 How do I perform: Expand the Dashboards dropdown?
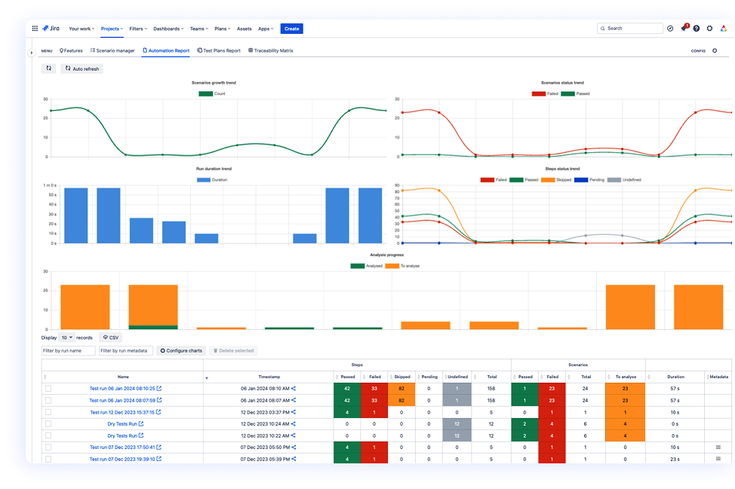click(168, 28)
